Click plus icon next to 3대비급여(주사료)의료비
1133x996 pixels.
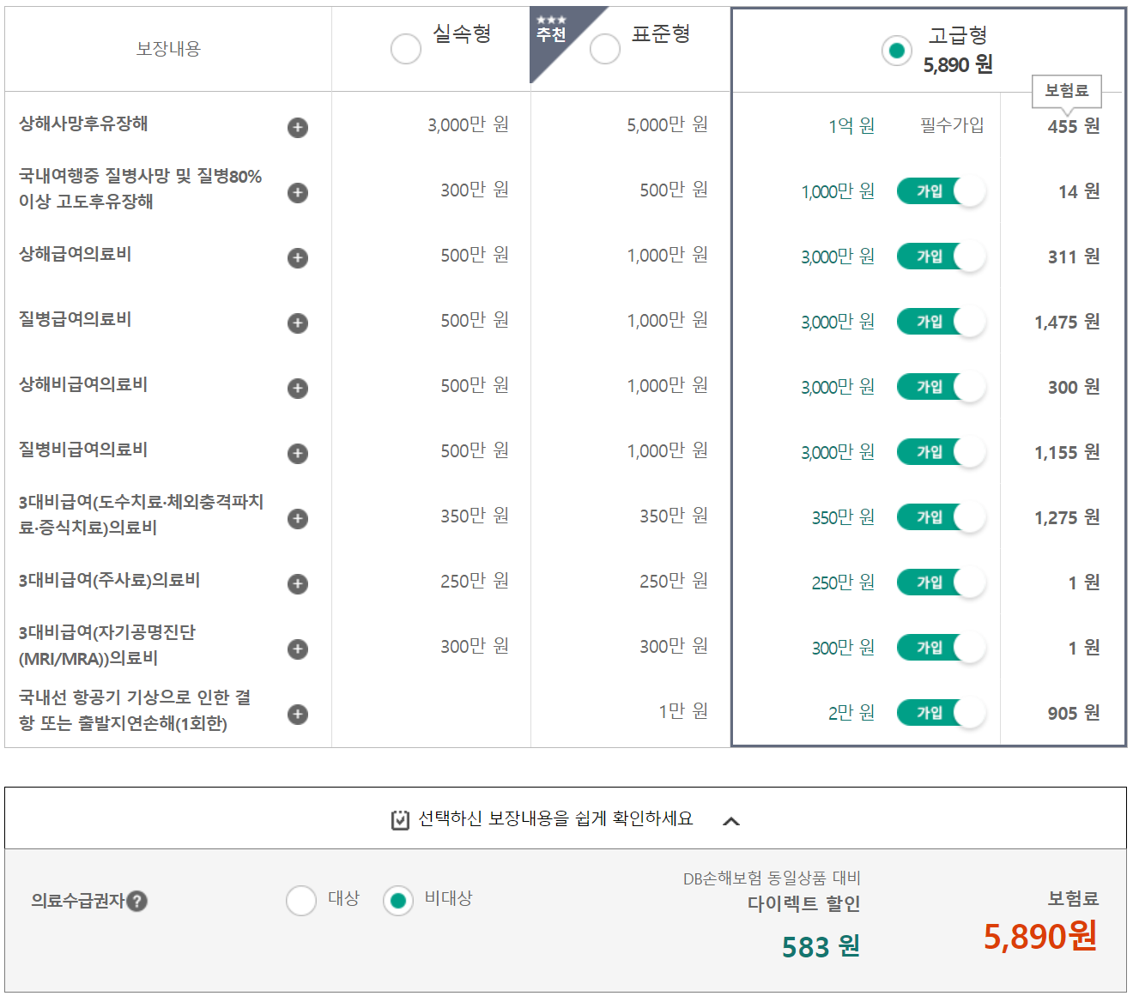point(298,584)
